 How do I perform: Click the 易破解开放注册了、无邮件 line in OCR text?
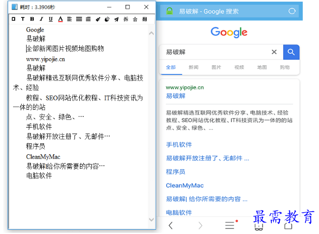click(x=68, y=136)
